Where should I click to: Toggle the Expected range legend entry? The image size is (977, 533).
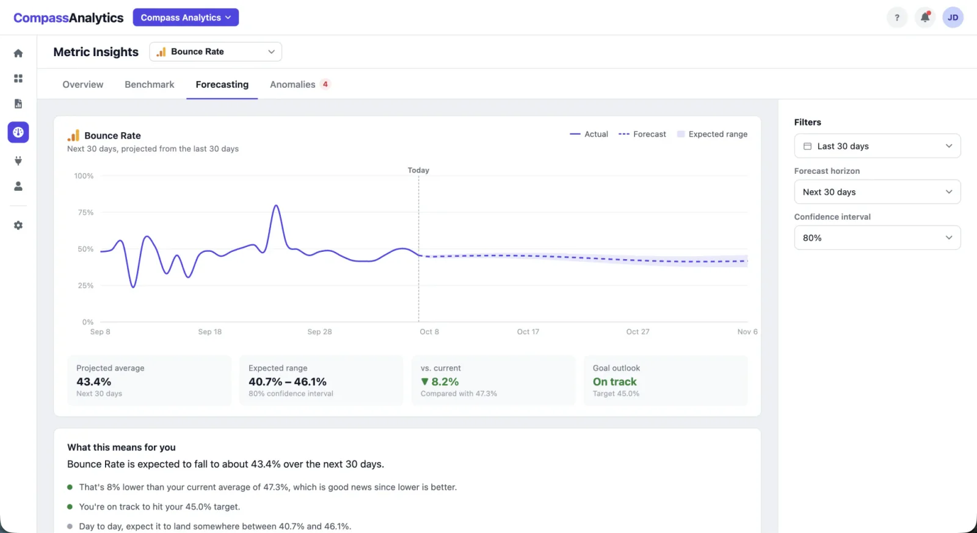pyautogui.click(x=712, y=134)
